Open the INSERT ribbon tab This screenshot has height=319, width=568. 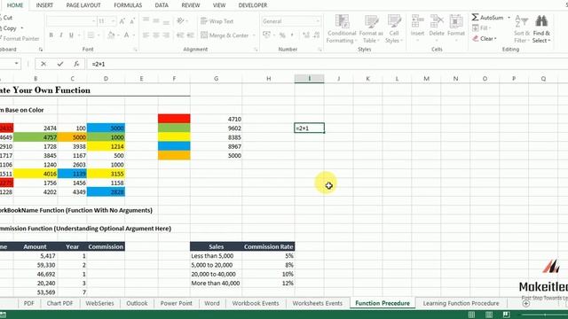pyautogui.click(x=44, y=5)
